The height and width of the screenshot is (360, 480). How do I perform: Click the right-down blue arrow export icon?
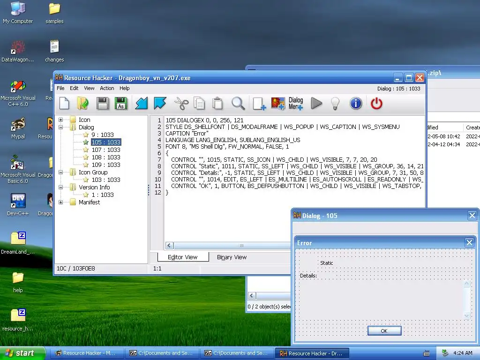(160, 104)
